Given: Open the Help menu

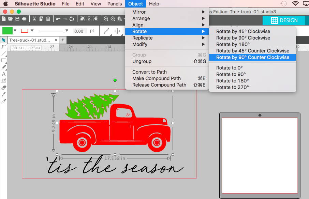Looking at the screenshot, I should pos(154,4).
